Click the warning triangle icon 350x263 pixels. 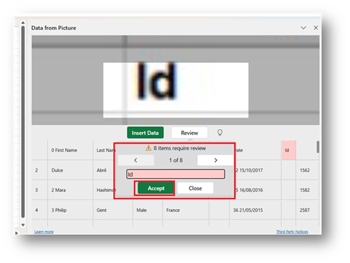148,148
